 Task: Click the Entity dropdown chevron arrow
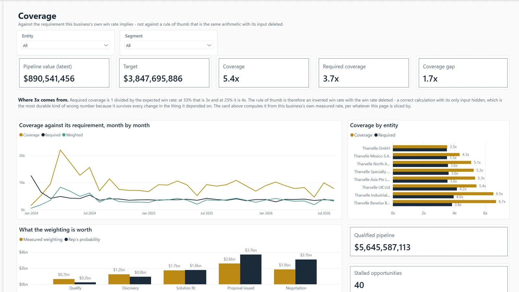tap(106, 45)
